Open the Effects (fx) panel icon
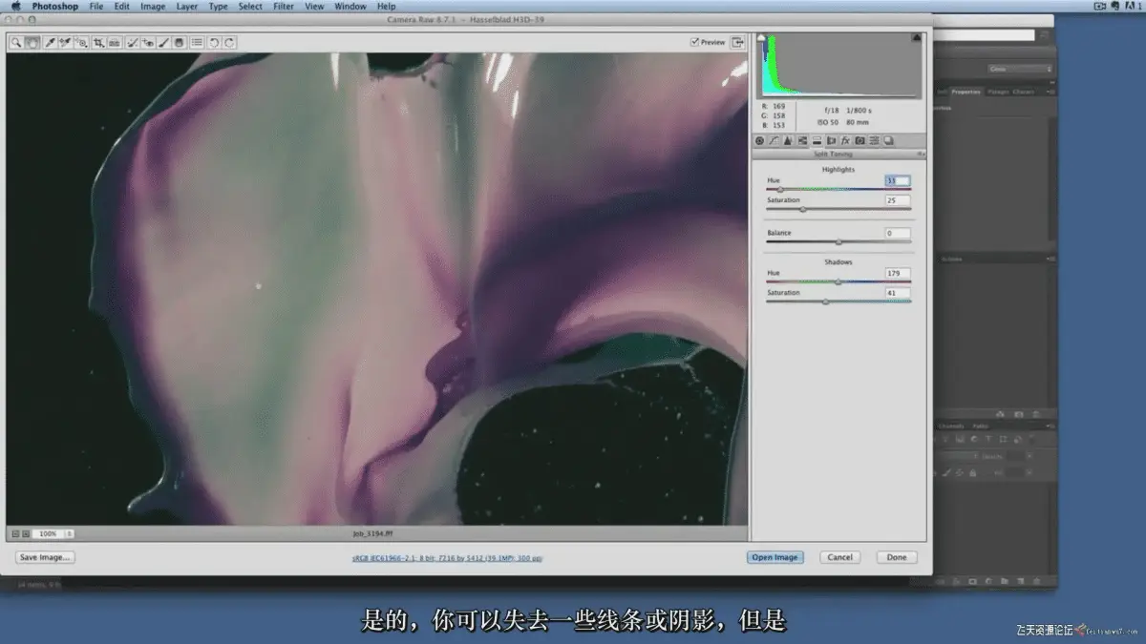This screenshot has height=644, width=1146. click(845, 140)
